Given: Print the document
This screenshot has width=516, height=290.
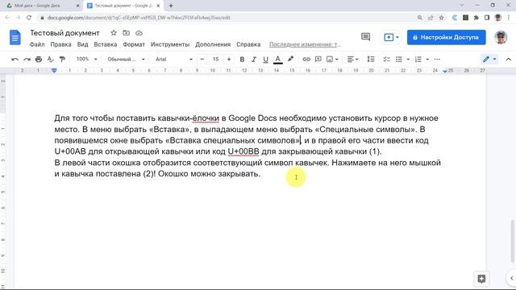Looking at the screenshot, I should 39,59.
